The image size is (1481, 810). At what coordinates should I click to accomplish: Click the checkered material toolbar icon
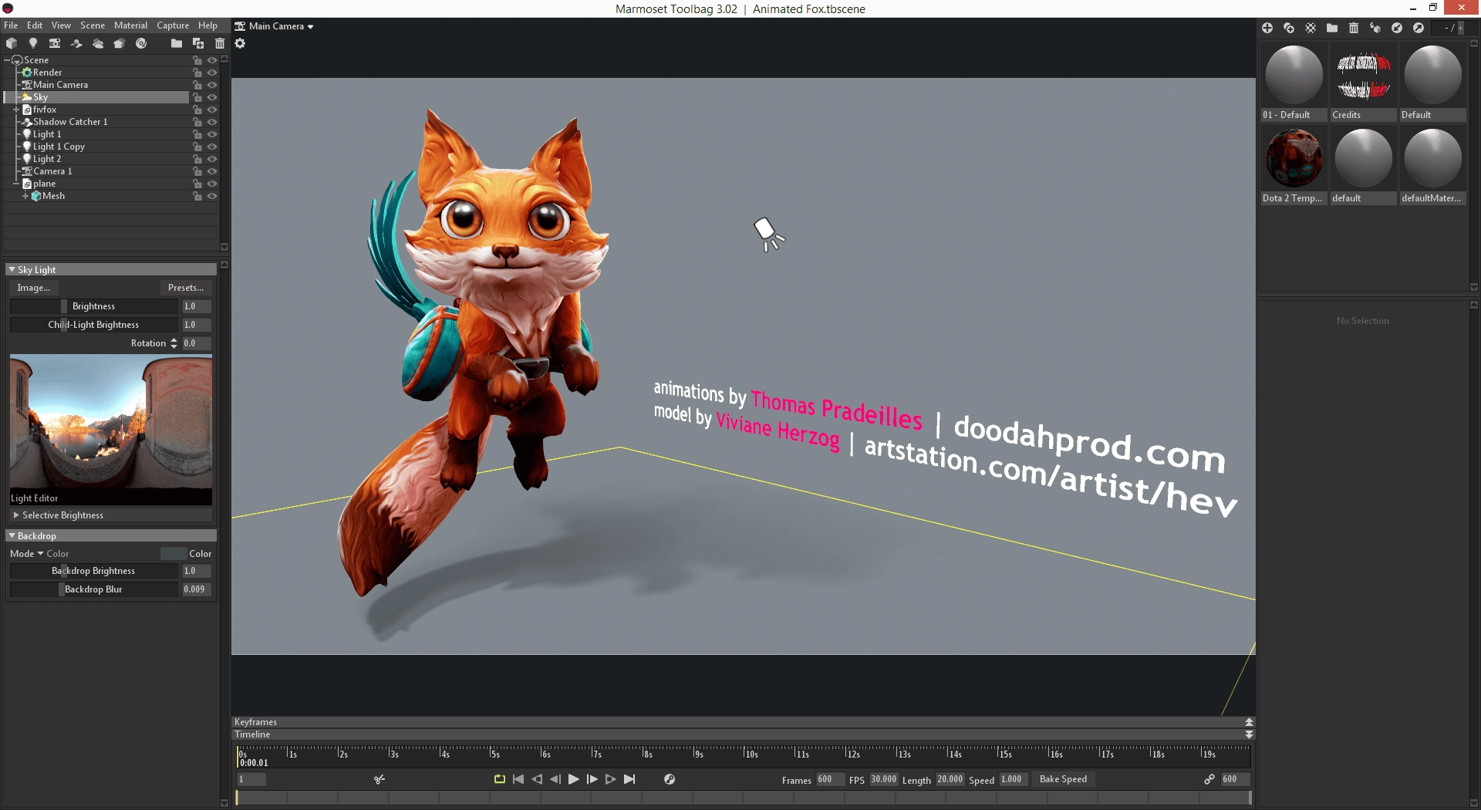1311,28
